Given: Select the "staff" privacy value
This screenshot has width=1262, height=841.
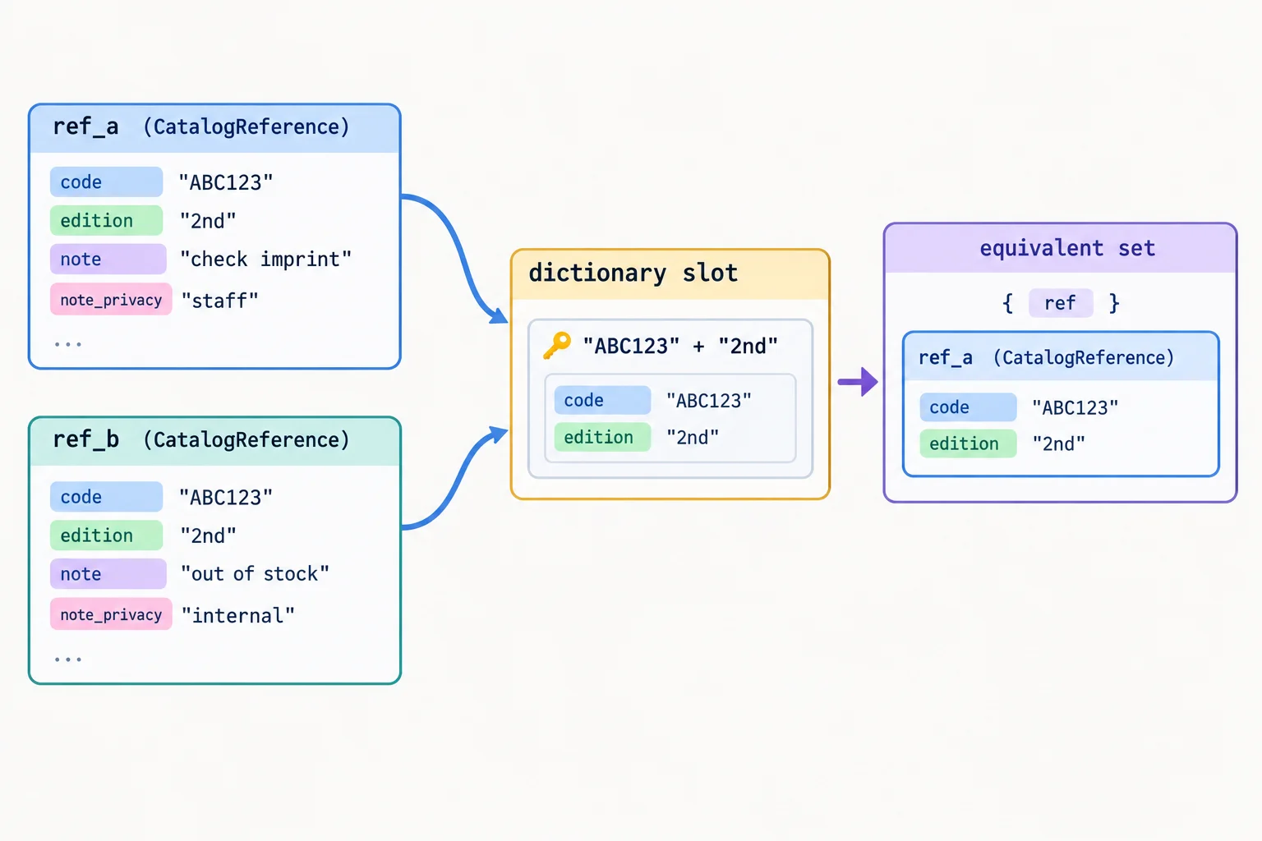Looking at the screenshot, I should click(x=219, y=301).
